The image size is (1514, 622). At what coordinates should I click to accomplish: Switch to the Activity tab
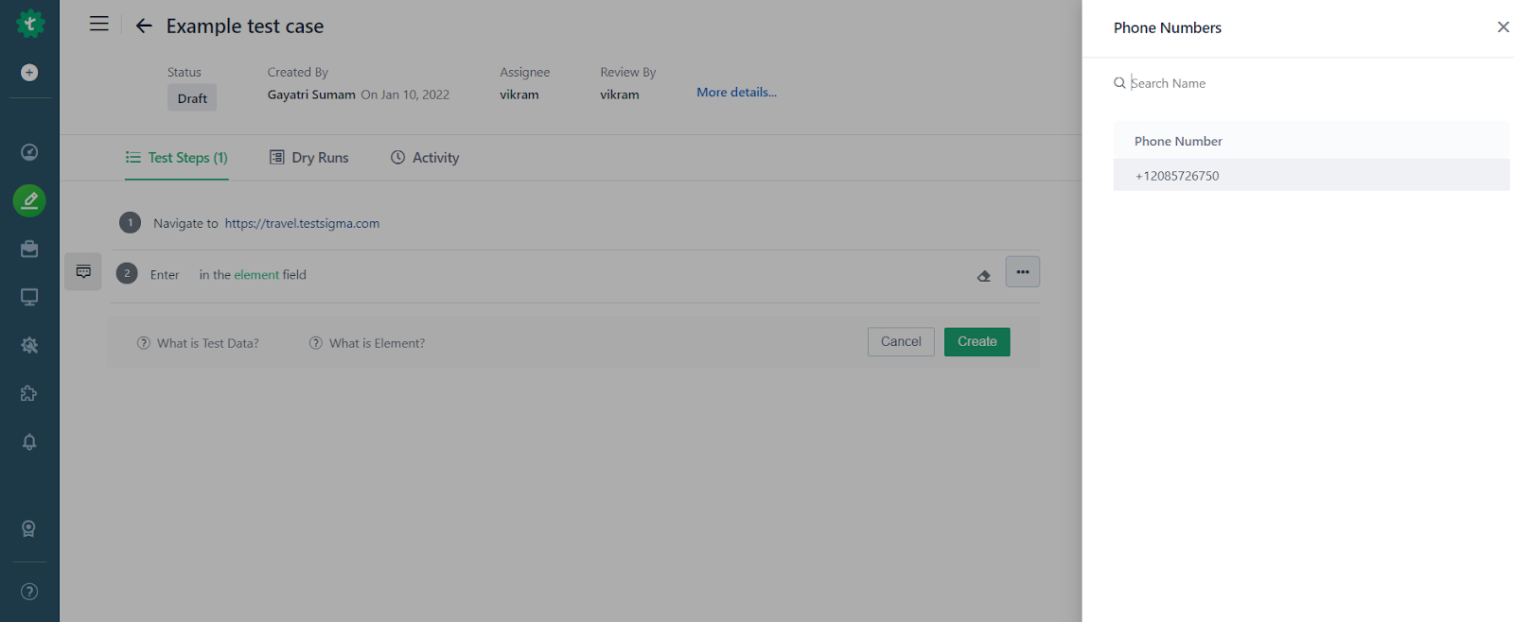click(x=425, y=158)
